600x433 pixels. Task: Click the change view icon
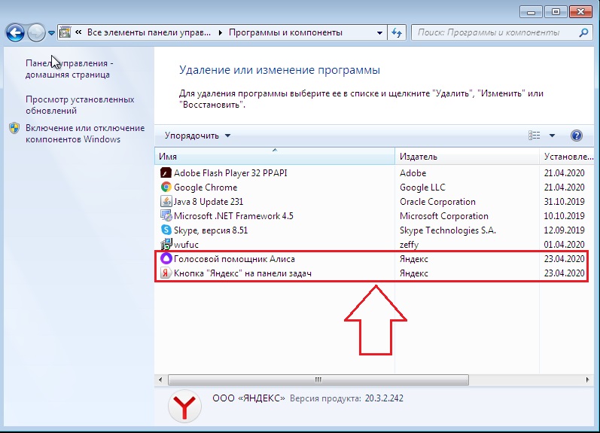pos(535,135)
